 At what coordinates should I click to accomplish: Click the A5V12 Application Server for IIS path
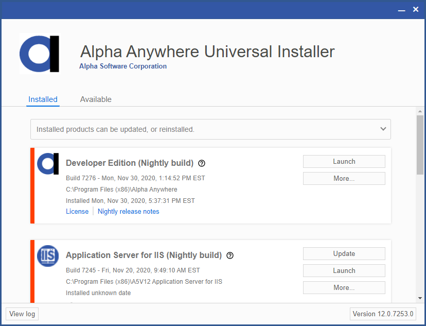[144, 281]
